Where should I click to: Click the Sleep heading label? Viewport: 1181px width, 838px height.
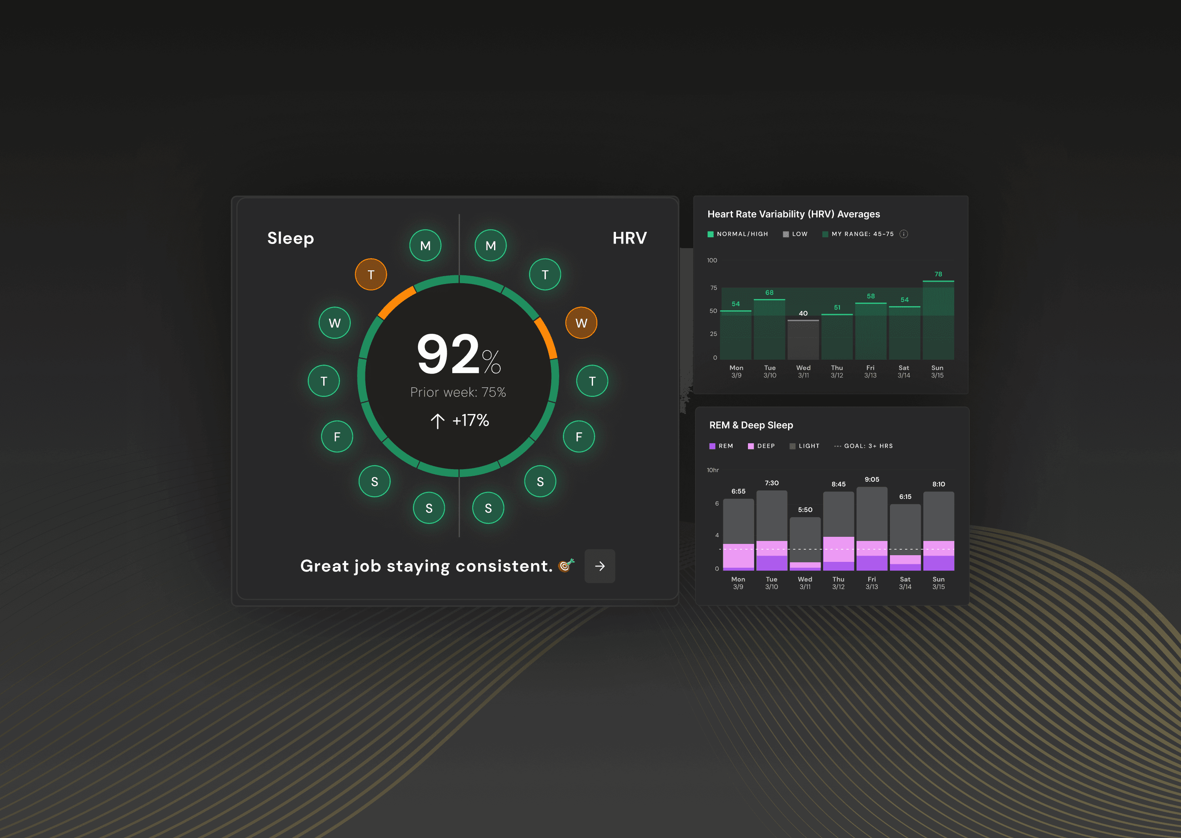[x=290, y=239]
